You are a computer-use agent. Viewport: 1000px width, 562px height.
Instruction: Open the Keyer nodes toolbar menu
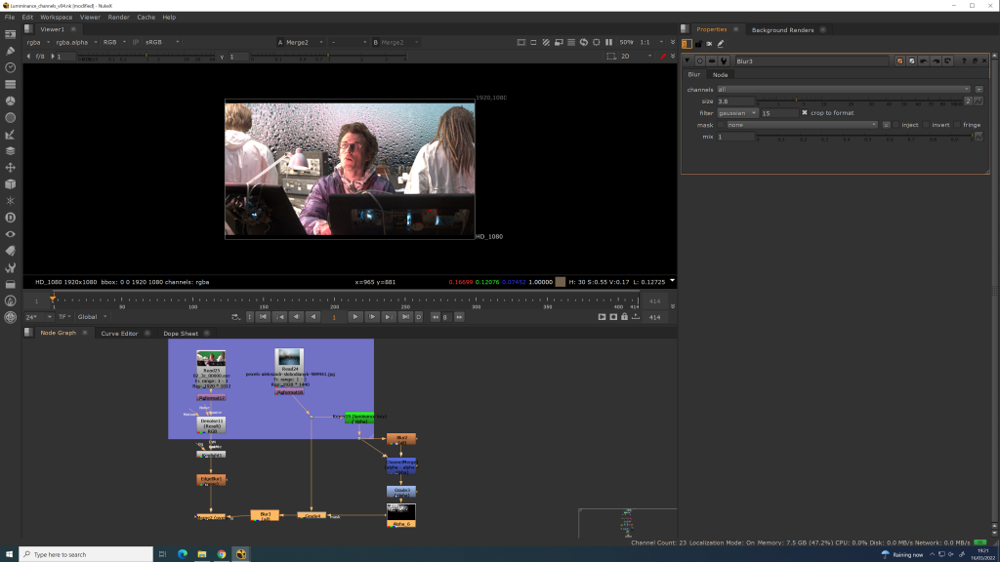[x=10, y=135]
